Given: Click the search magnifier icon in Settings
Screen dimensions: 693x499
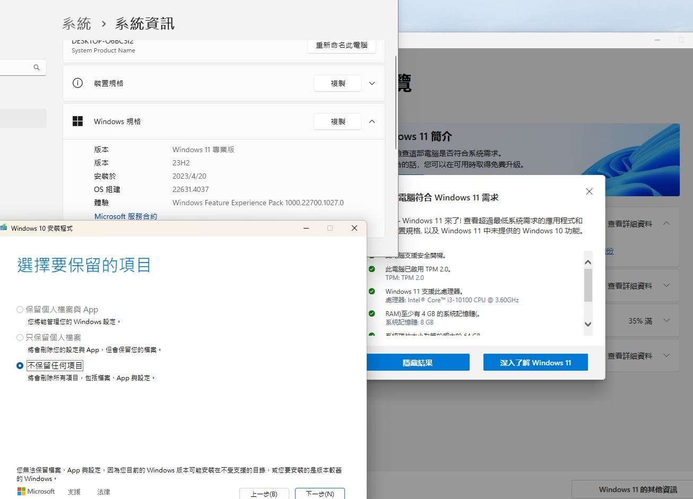Looking at the screenshot, I should pyautogui.click(x=37, y=67).
